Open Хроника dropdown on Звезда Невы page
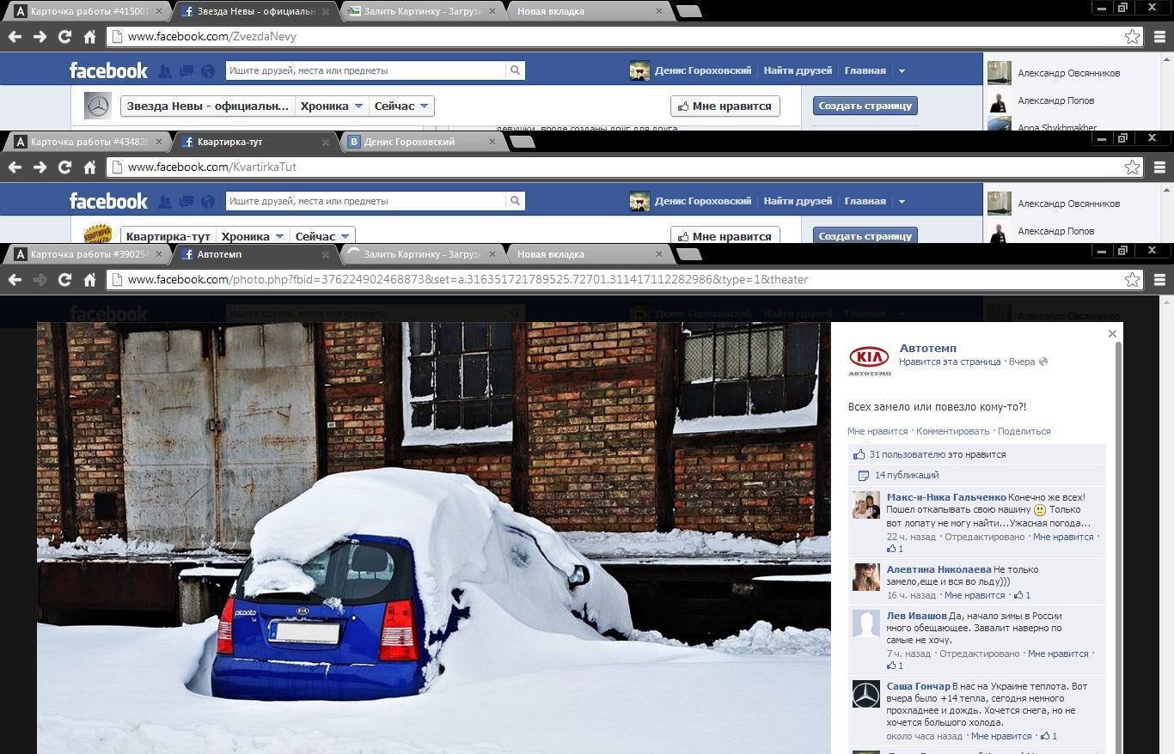Screen dimensions: 1174x754 tap(331, 106)
